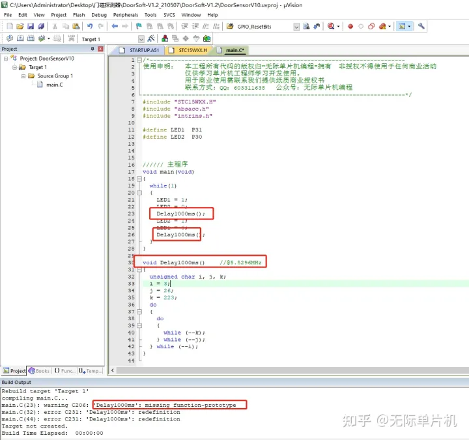Open the GPIO_ResetBits find dropdown
The image size is (469, 440).
click(296, 27)
